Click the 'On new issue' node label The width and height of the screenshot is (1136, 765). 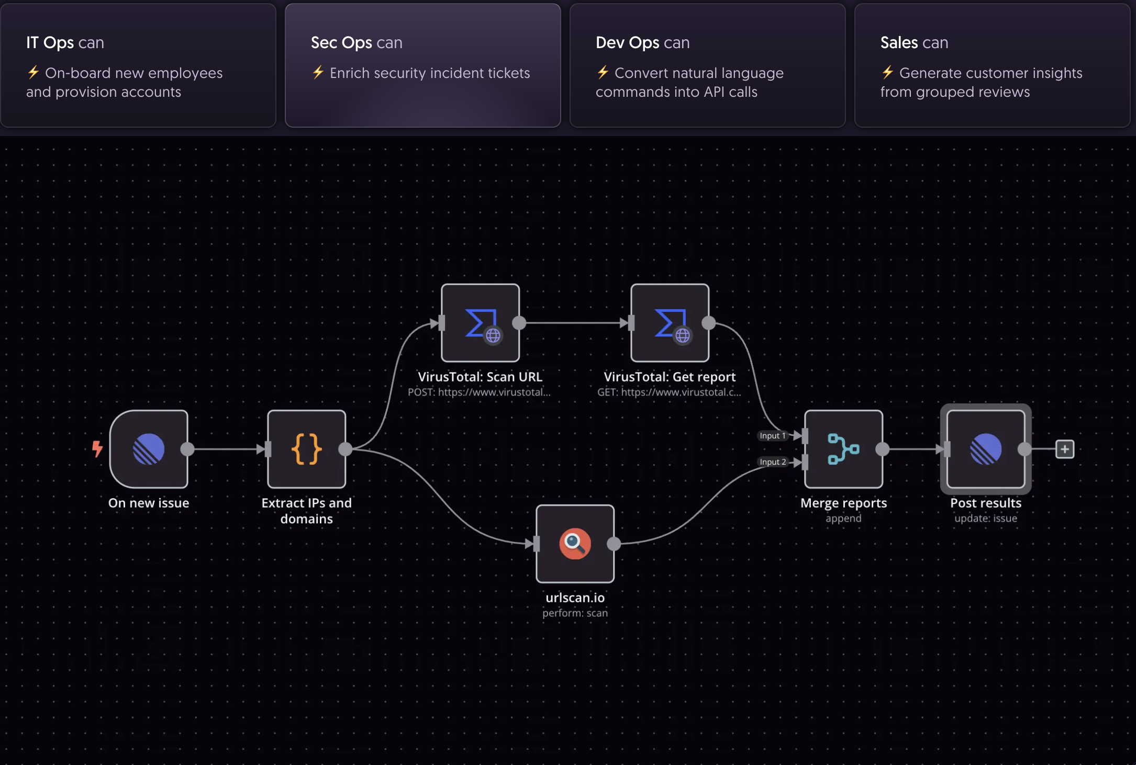point(149,503)
